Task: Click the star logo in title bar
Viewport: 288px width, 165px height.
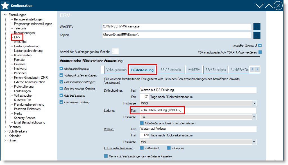Action: 5,6
